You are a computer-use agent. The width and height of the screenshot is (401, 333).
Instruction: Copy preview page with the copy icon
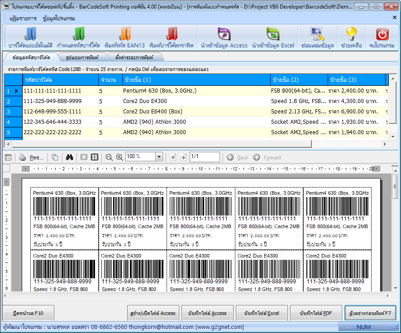[55, 157]
